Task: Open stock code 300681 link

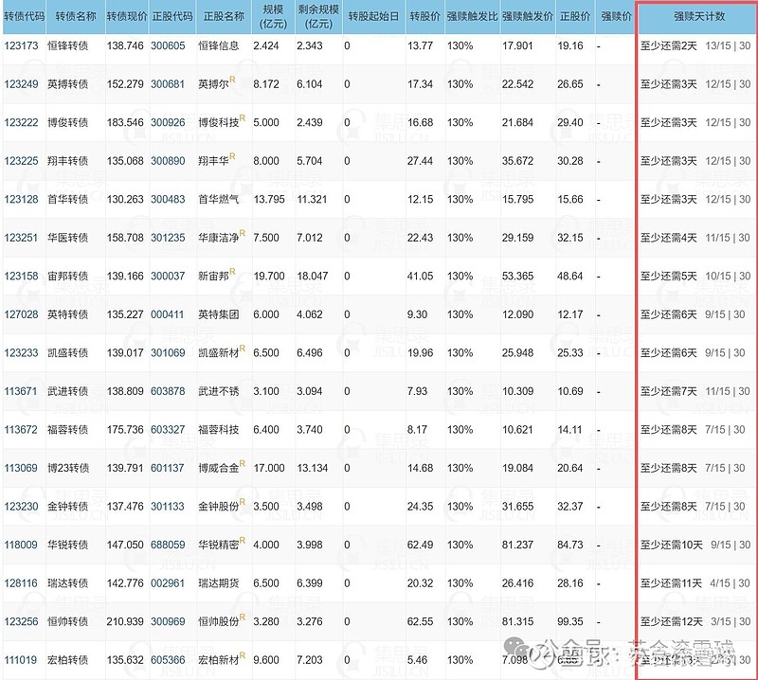Action: (x=168, y=84)
